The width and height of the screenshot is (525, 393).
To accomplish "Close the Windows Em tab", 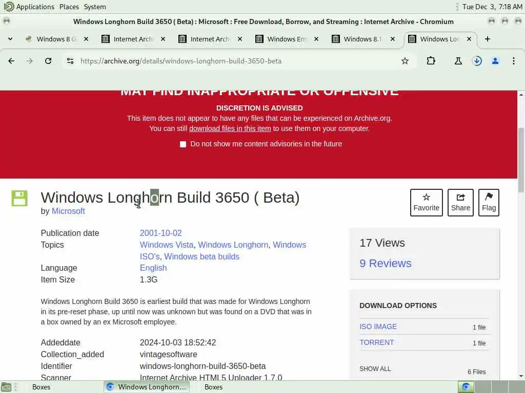I will click(316, 39).
